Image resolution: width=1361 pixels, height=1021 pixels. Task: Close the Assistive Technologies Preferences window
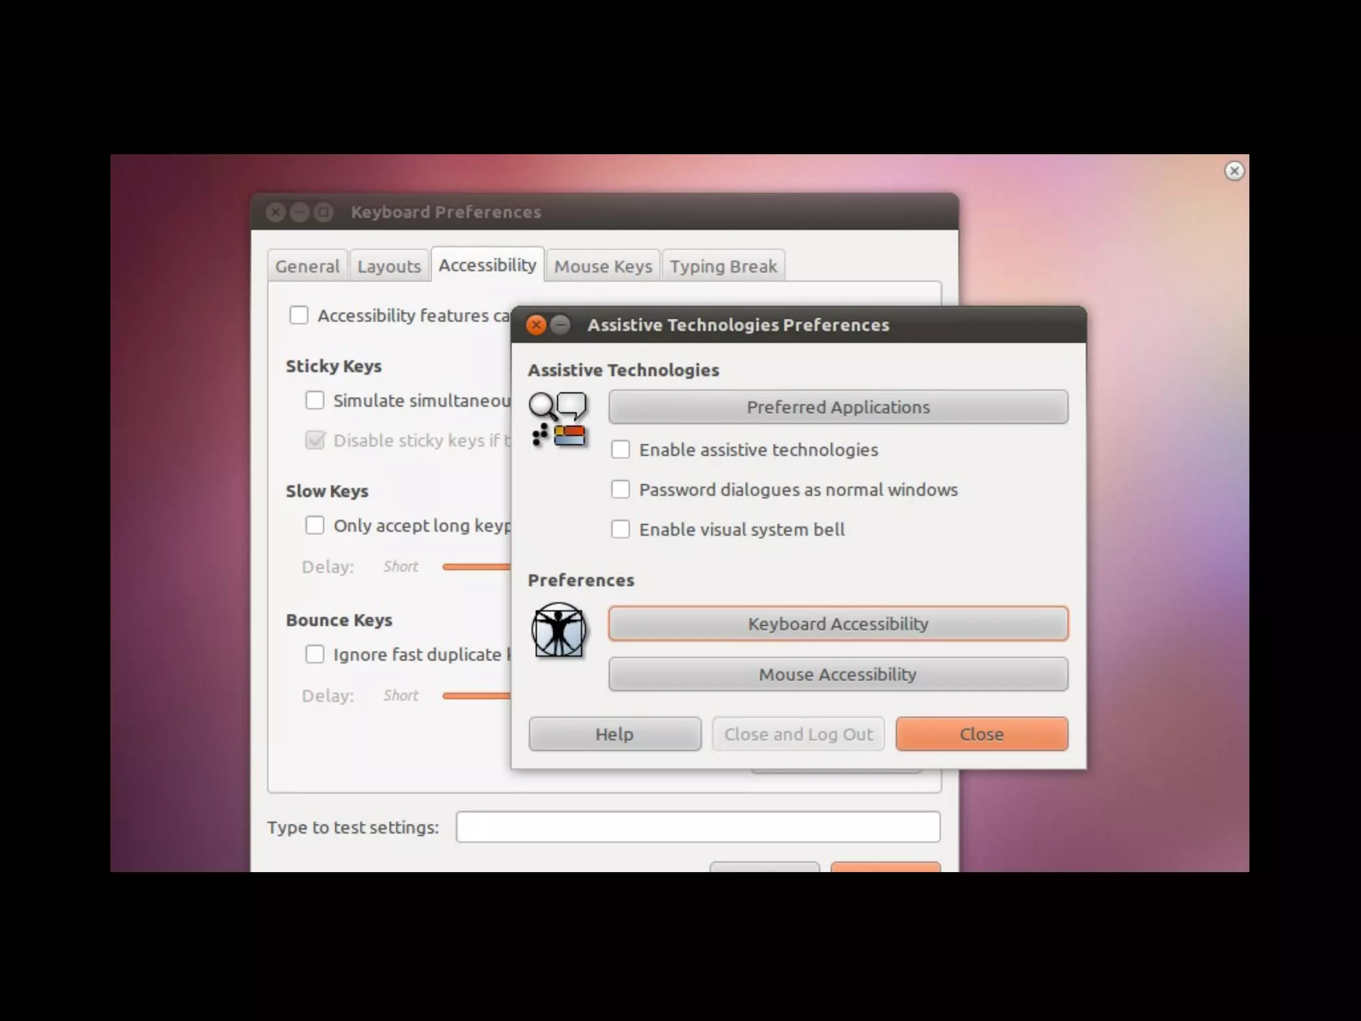pyautogui.click(x=536, y=325)
